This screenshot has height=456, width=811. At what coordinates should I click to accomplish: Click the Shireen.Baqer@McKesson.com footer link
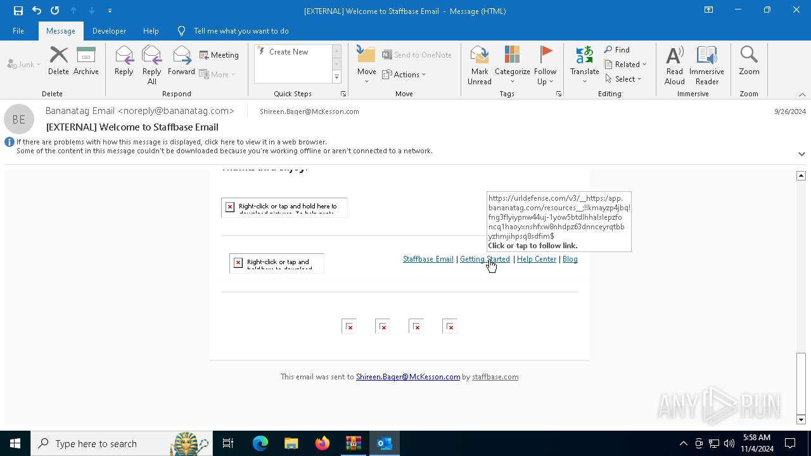[408, 377]
